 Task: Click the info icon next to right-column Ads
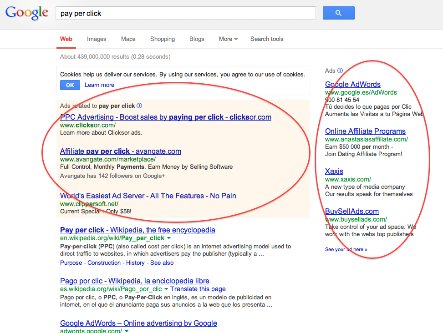click(x=340, y=71)
